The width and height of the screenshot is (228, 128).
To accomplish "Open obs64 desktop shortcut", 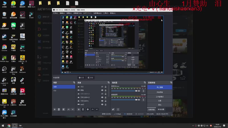I will point(4,70).
